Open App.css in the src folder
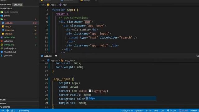The height and width of the screenshot is (112, 199). [x=9, y=23]
